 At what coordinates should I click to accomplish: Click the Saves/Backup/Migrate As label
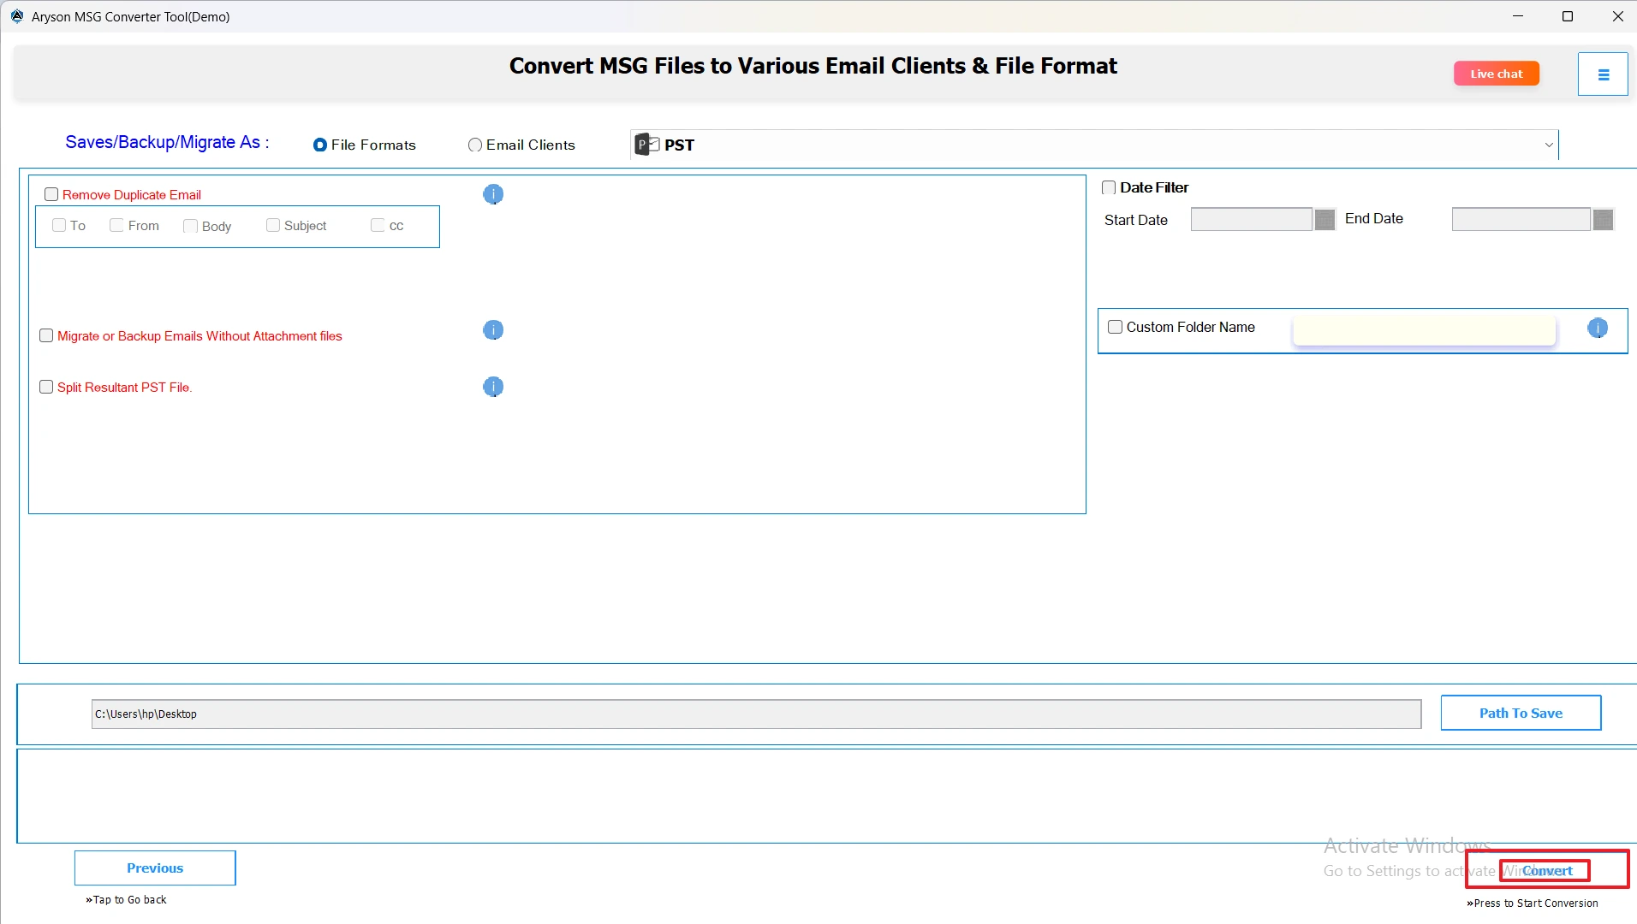point(167,142)
